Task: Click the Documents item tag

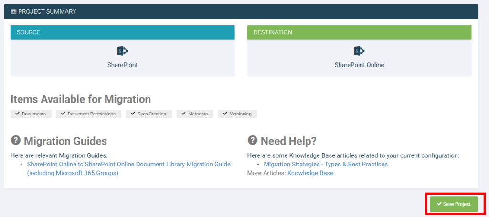Action: pyautogui.click(x=31, y=114)
